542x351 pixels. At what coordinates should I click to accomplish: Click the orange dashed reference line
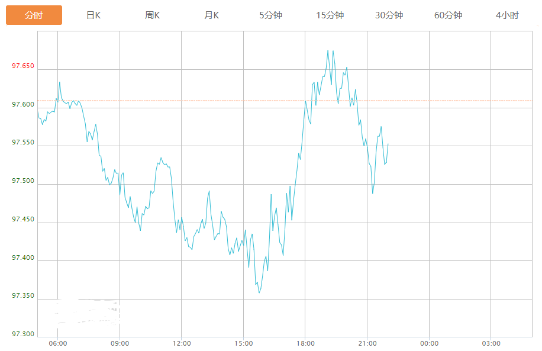point(450,101)
